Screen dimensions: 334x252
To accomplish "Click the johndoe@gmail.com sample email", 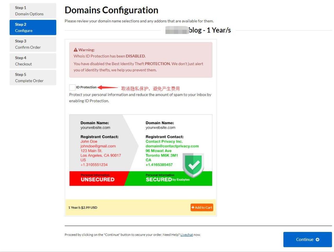I will click(x=98, y=146).
